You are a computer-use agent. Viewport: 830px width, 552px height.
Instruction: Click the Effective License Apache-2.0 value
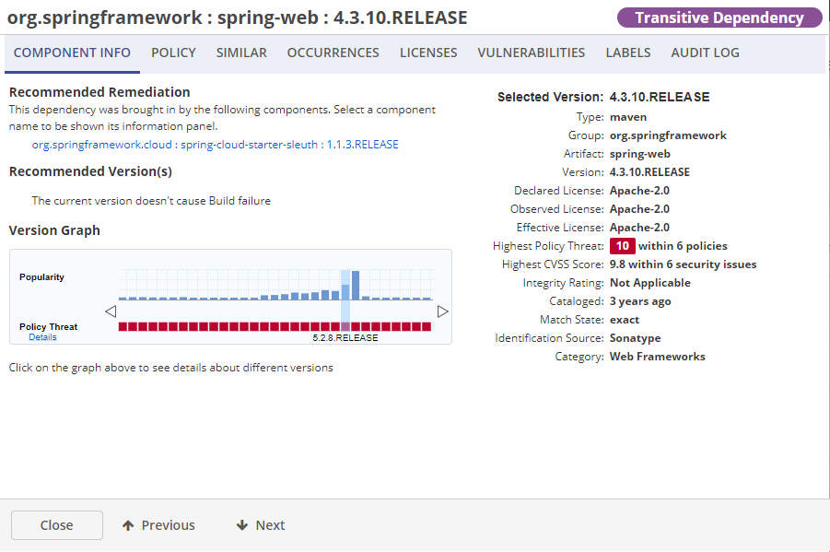[x=639, y=228]
